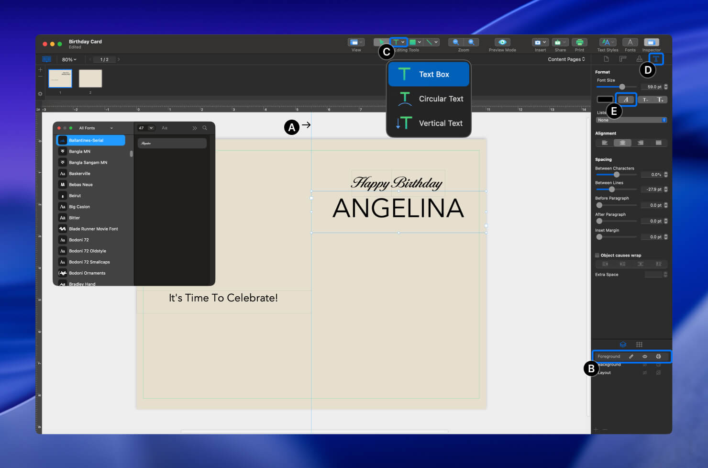Open the Content Pages dropdown

click(x=567, y=59)
